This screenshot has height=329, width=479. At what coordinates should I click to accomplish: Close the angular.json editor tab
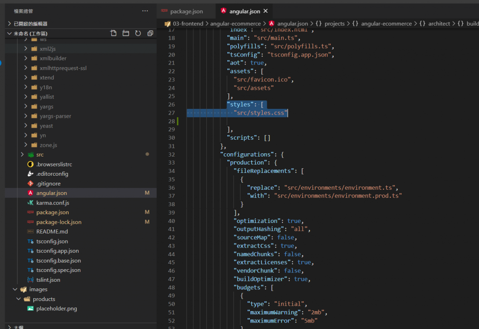(x=266, y=11)
